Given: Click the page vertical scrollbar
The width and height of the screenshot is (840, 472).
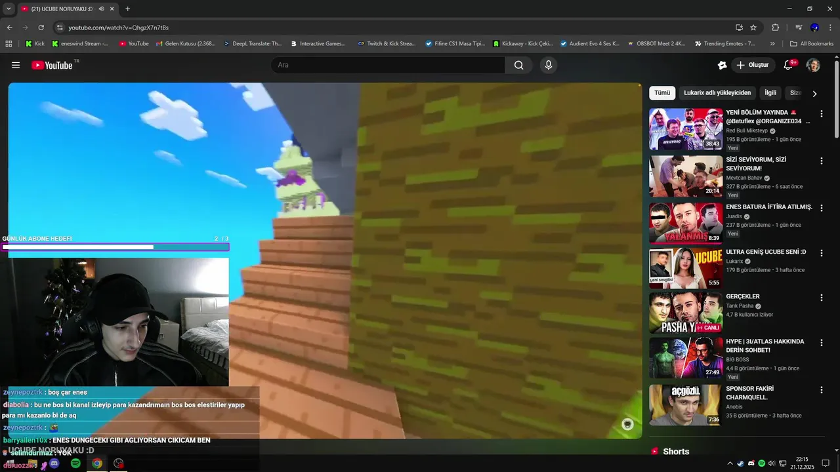Looking at the screenshot, I should click(x=836, y=98).
